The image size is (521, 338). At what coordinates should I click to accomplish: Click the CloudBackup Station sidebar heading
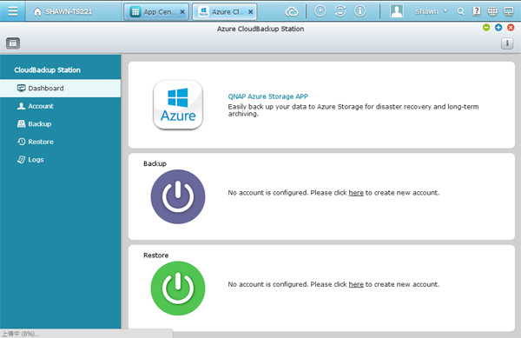pos(47,70)
